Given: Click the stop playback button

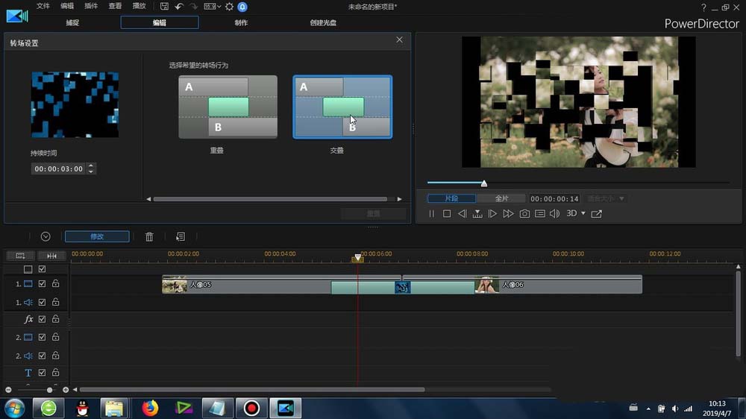Looking at the screenshot, I should [447, 214].
